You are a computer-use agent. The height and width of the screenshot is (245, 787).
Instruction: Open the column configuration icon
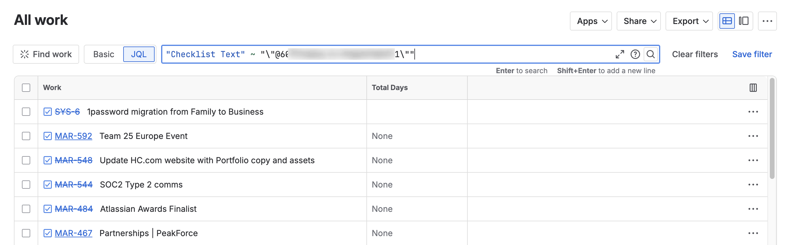(753, 88)
